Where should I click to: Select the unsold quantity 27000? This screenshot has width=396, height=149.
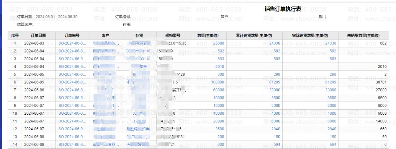381,90
